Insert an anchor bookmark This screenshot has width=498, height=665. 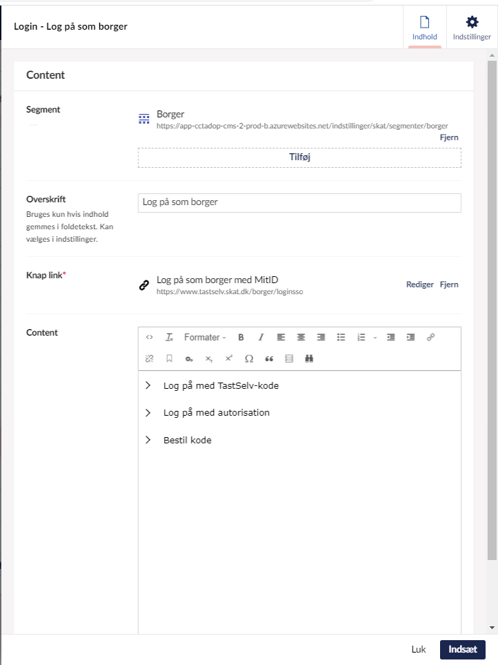(x=169, y=359)
